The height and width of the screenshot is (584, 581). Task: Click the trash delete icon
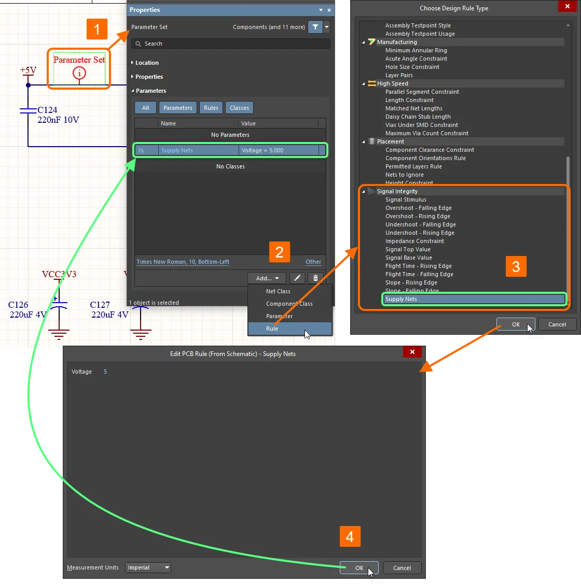point(315,278)
